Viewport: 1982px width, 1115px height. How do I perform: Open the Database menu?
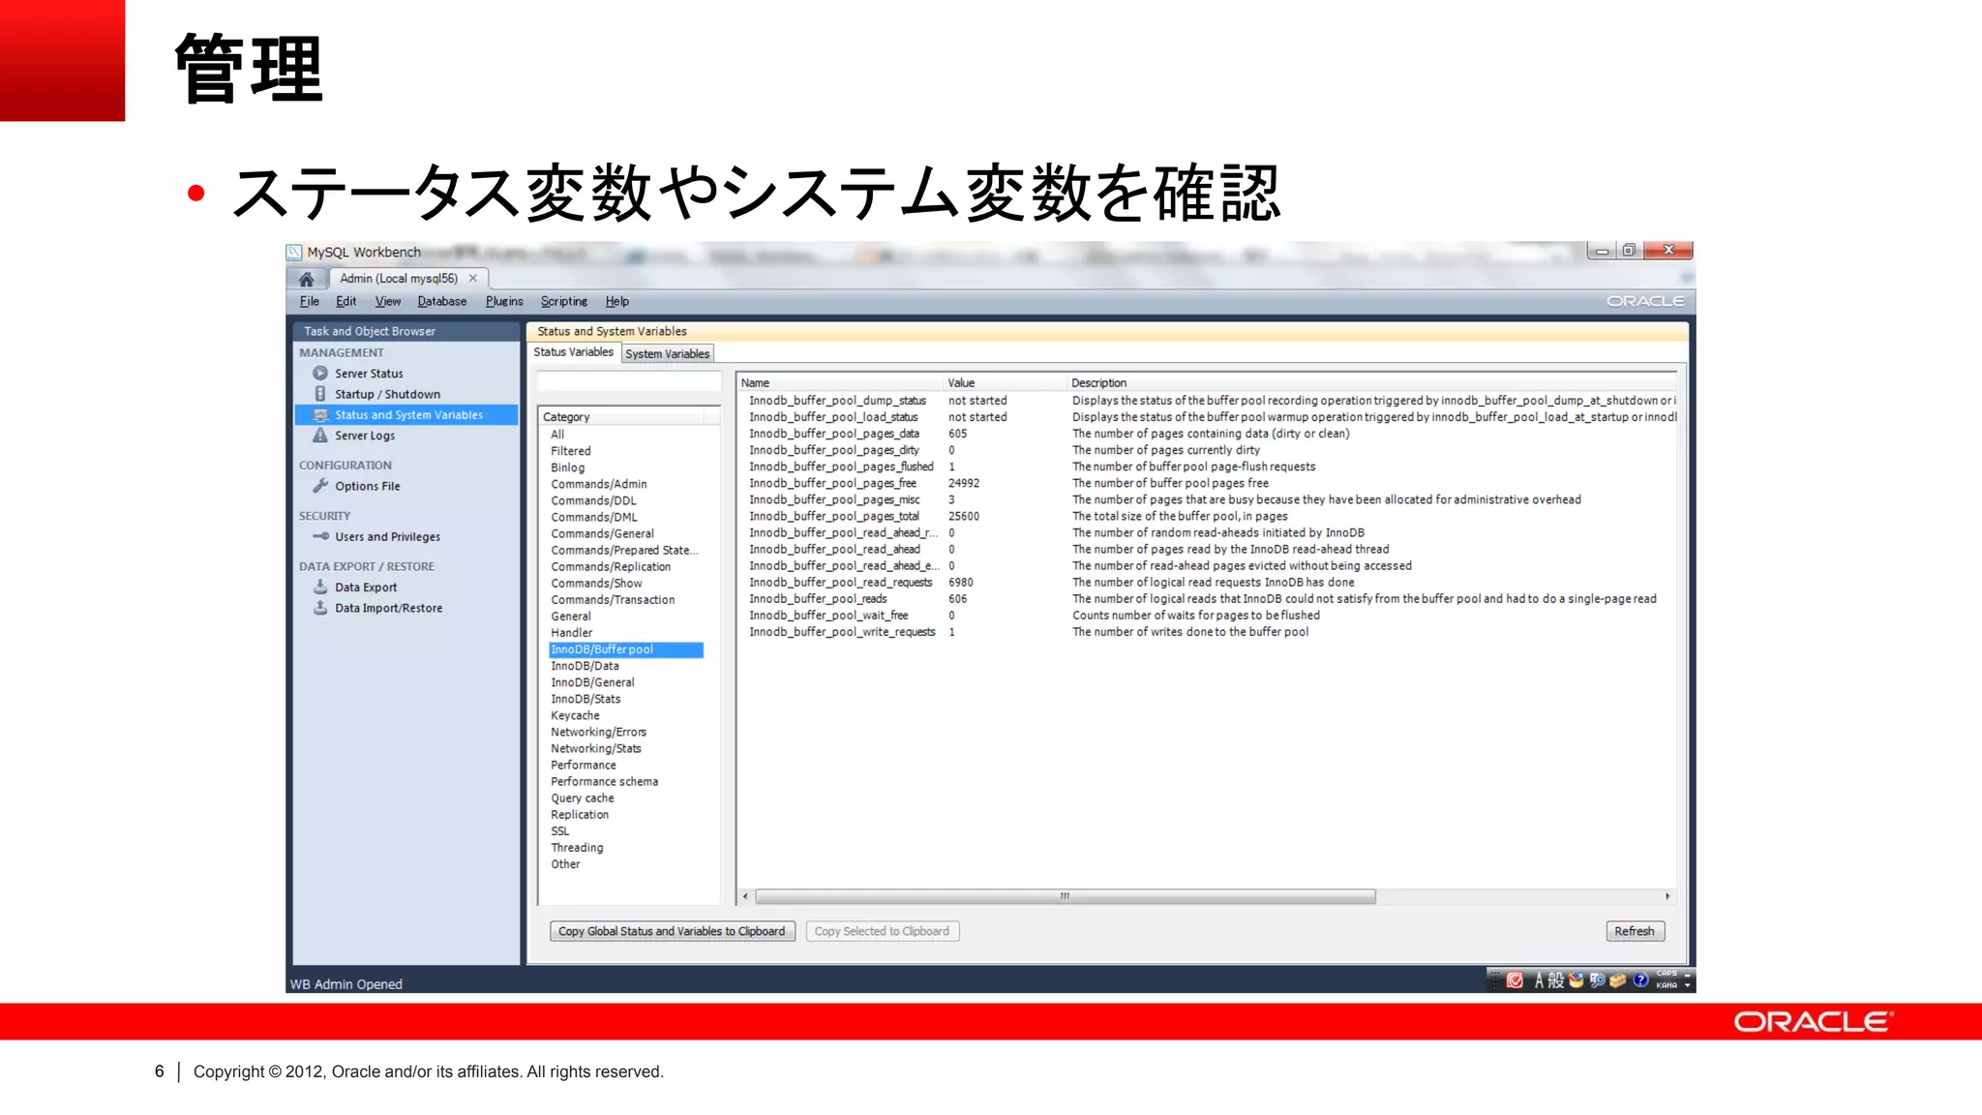pyautogui.click(x=442, y=301)
